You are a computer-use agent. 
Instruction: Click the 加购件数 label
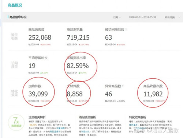[x=35, y=86]
